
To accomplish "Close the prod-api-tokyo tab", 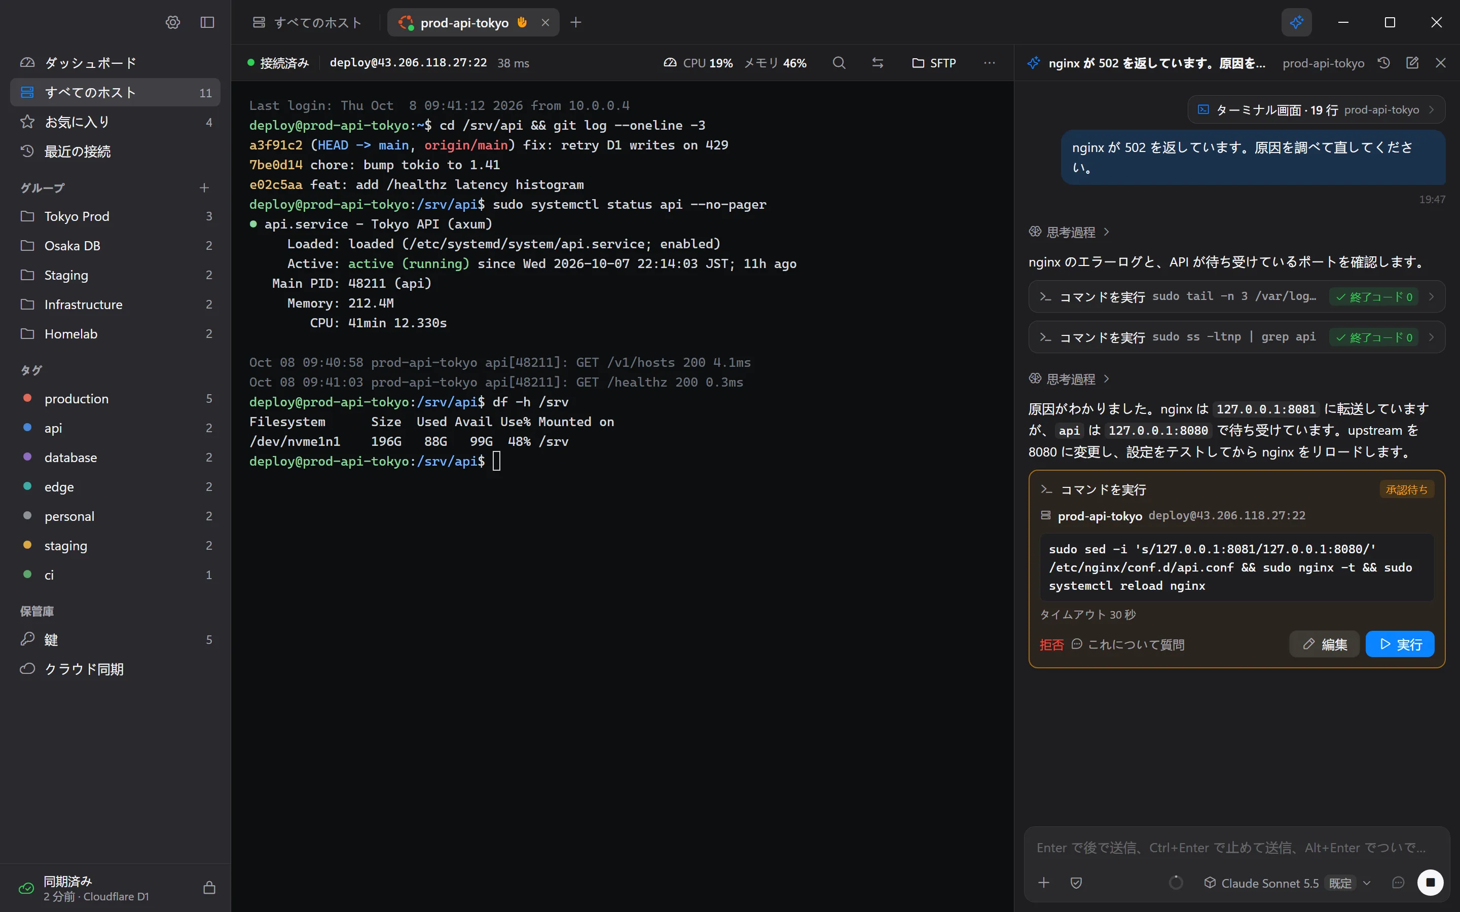I will (545, 22).
